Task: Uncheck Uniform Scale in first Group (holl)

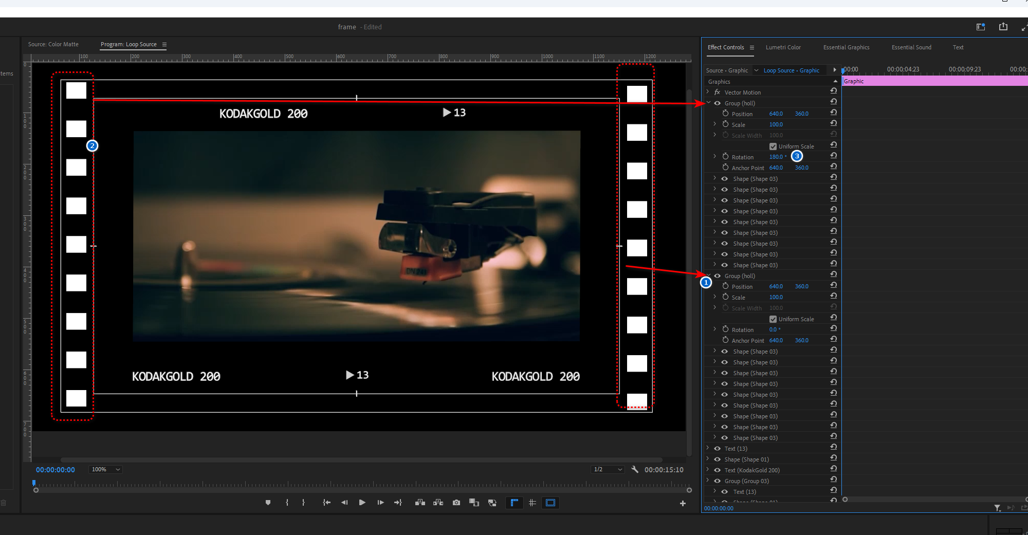Action: point(773,146)
